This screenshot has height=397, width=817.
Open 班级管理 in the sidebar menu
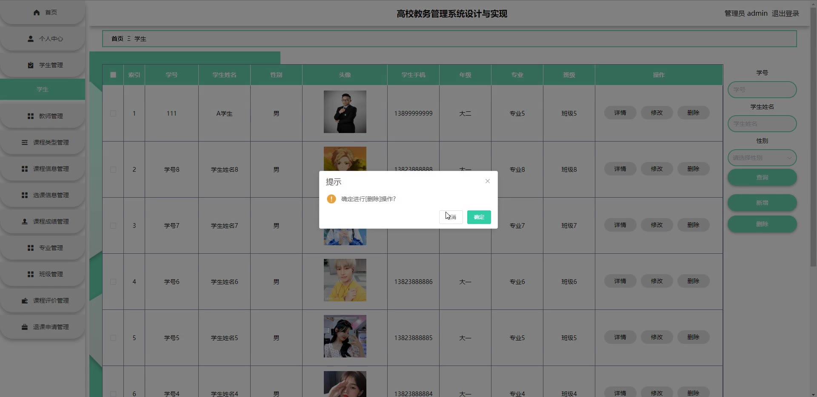pos(43,274)
